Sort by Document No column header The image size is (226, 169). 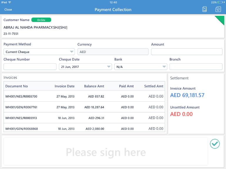coord(16,86)
